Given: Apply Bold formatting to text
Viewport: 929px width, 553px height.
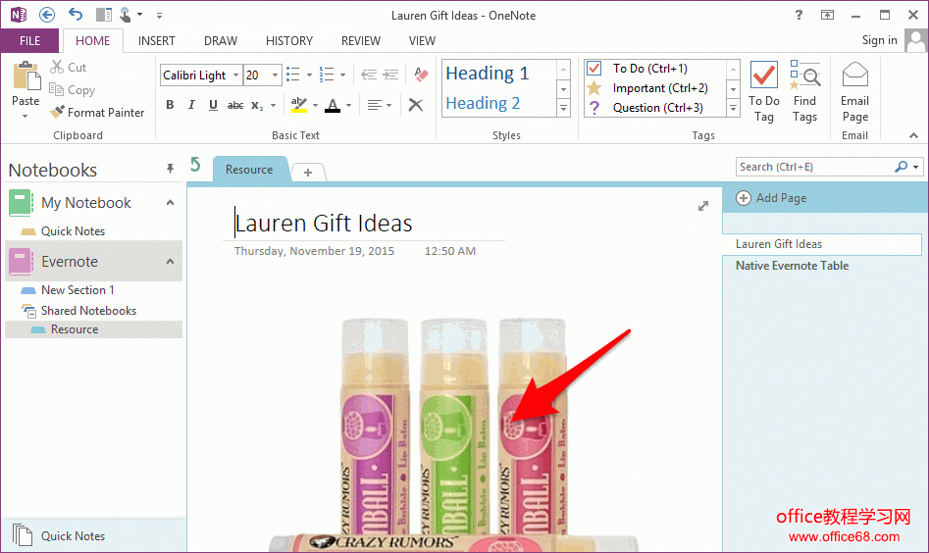Looking at the screenshot, I should pos(170,105).
